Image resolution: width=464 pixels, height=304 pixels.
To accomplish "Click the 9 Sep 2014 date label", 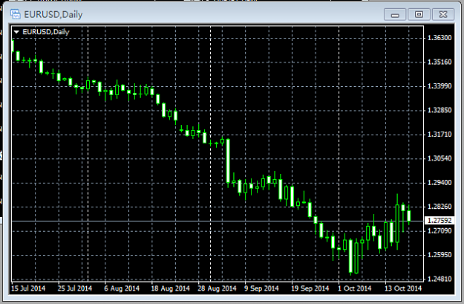I will [261, 288].
